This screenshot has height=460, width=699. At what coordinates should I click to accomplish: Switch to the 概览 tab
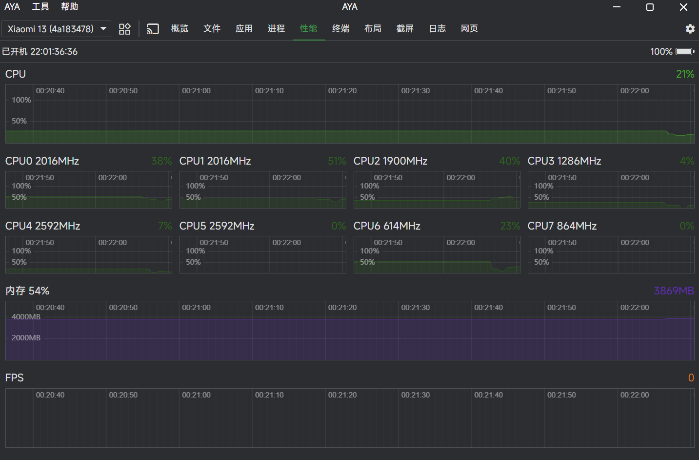pos(180,29)
